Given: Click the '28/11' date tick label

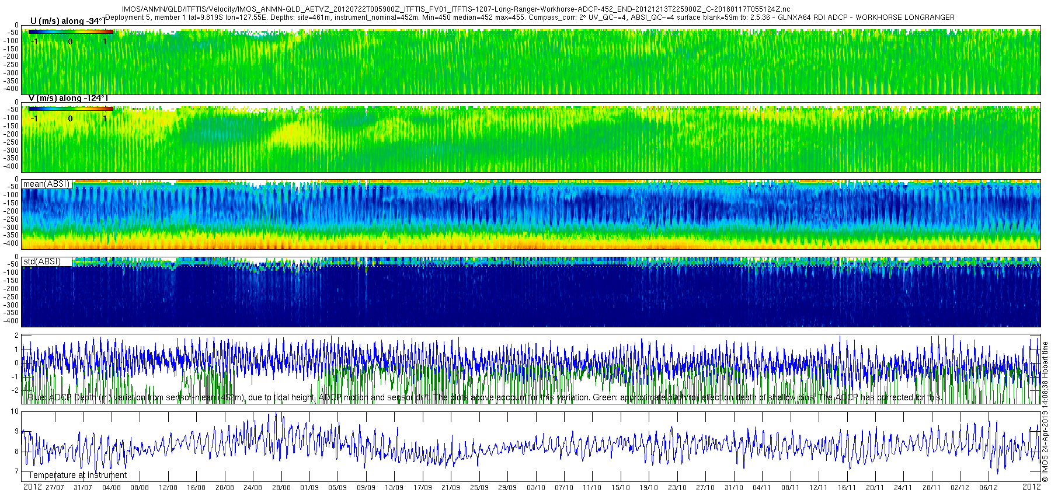Looking at the screenshot, I should coord(932,488).
